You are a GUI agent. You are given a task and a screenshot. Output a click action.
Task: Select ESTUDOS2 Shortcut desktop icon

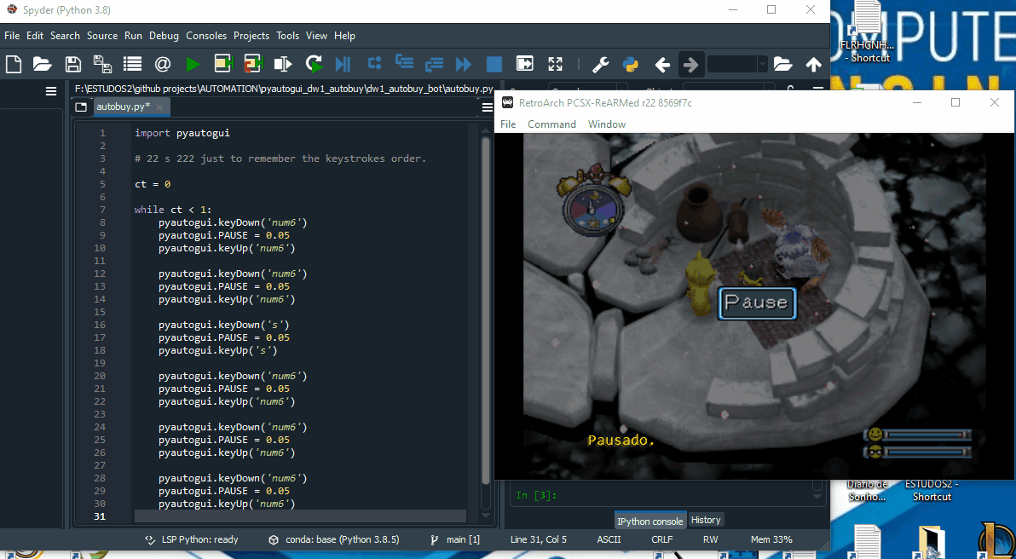(932, 490)
